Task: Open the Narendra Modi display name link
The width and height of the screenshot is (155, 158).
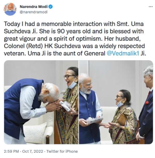Action: click(34, 7)
